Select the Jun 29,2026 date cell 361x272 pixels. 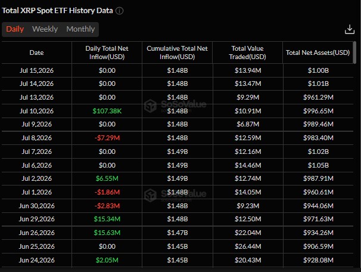[36, 219]
